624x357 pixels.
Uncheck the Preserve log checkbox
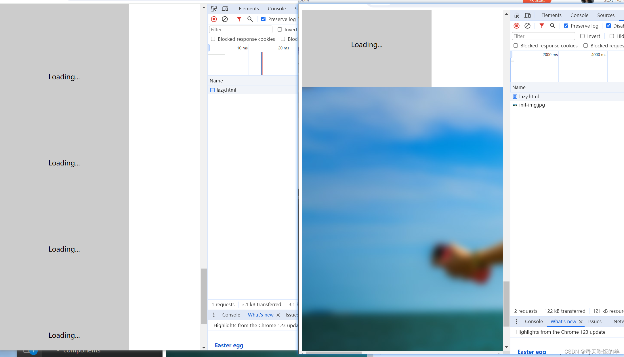pos(264,19)
